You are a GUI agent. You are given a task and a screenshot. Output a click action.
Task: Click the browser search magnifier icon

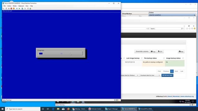coord(182,29)
